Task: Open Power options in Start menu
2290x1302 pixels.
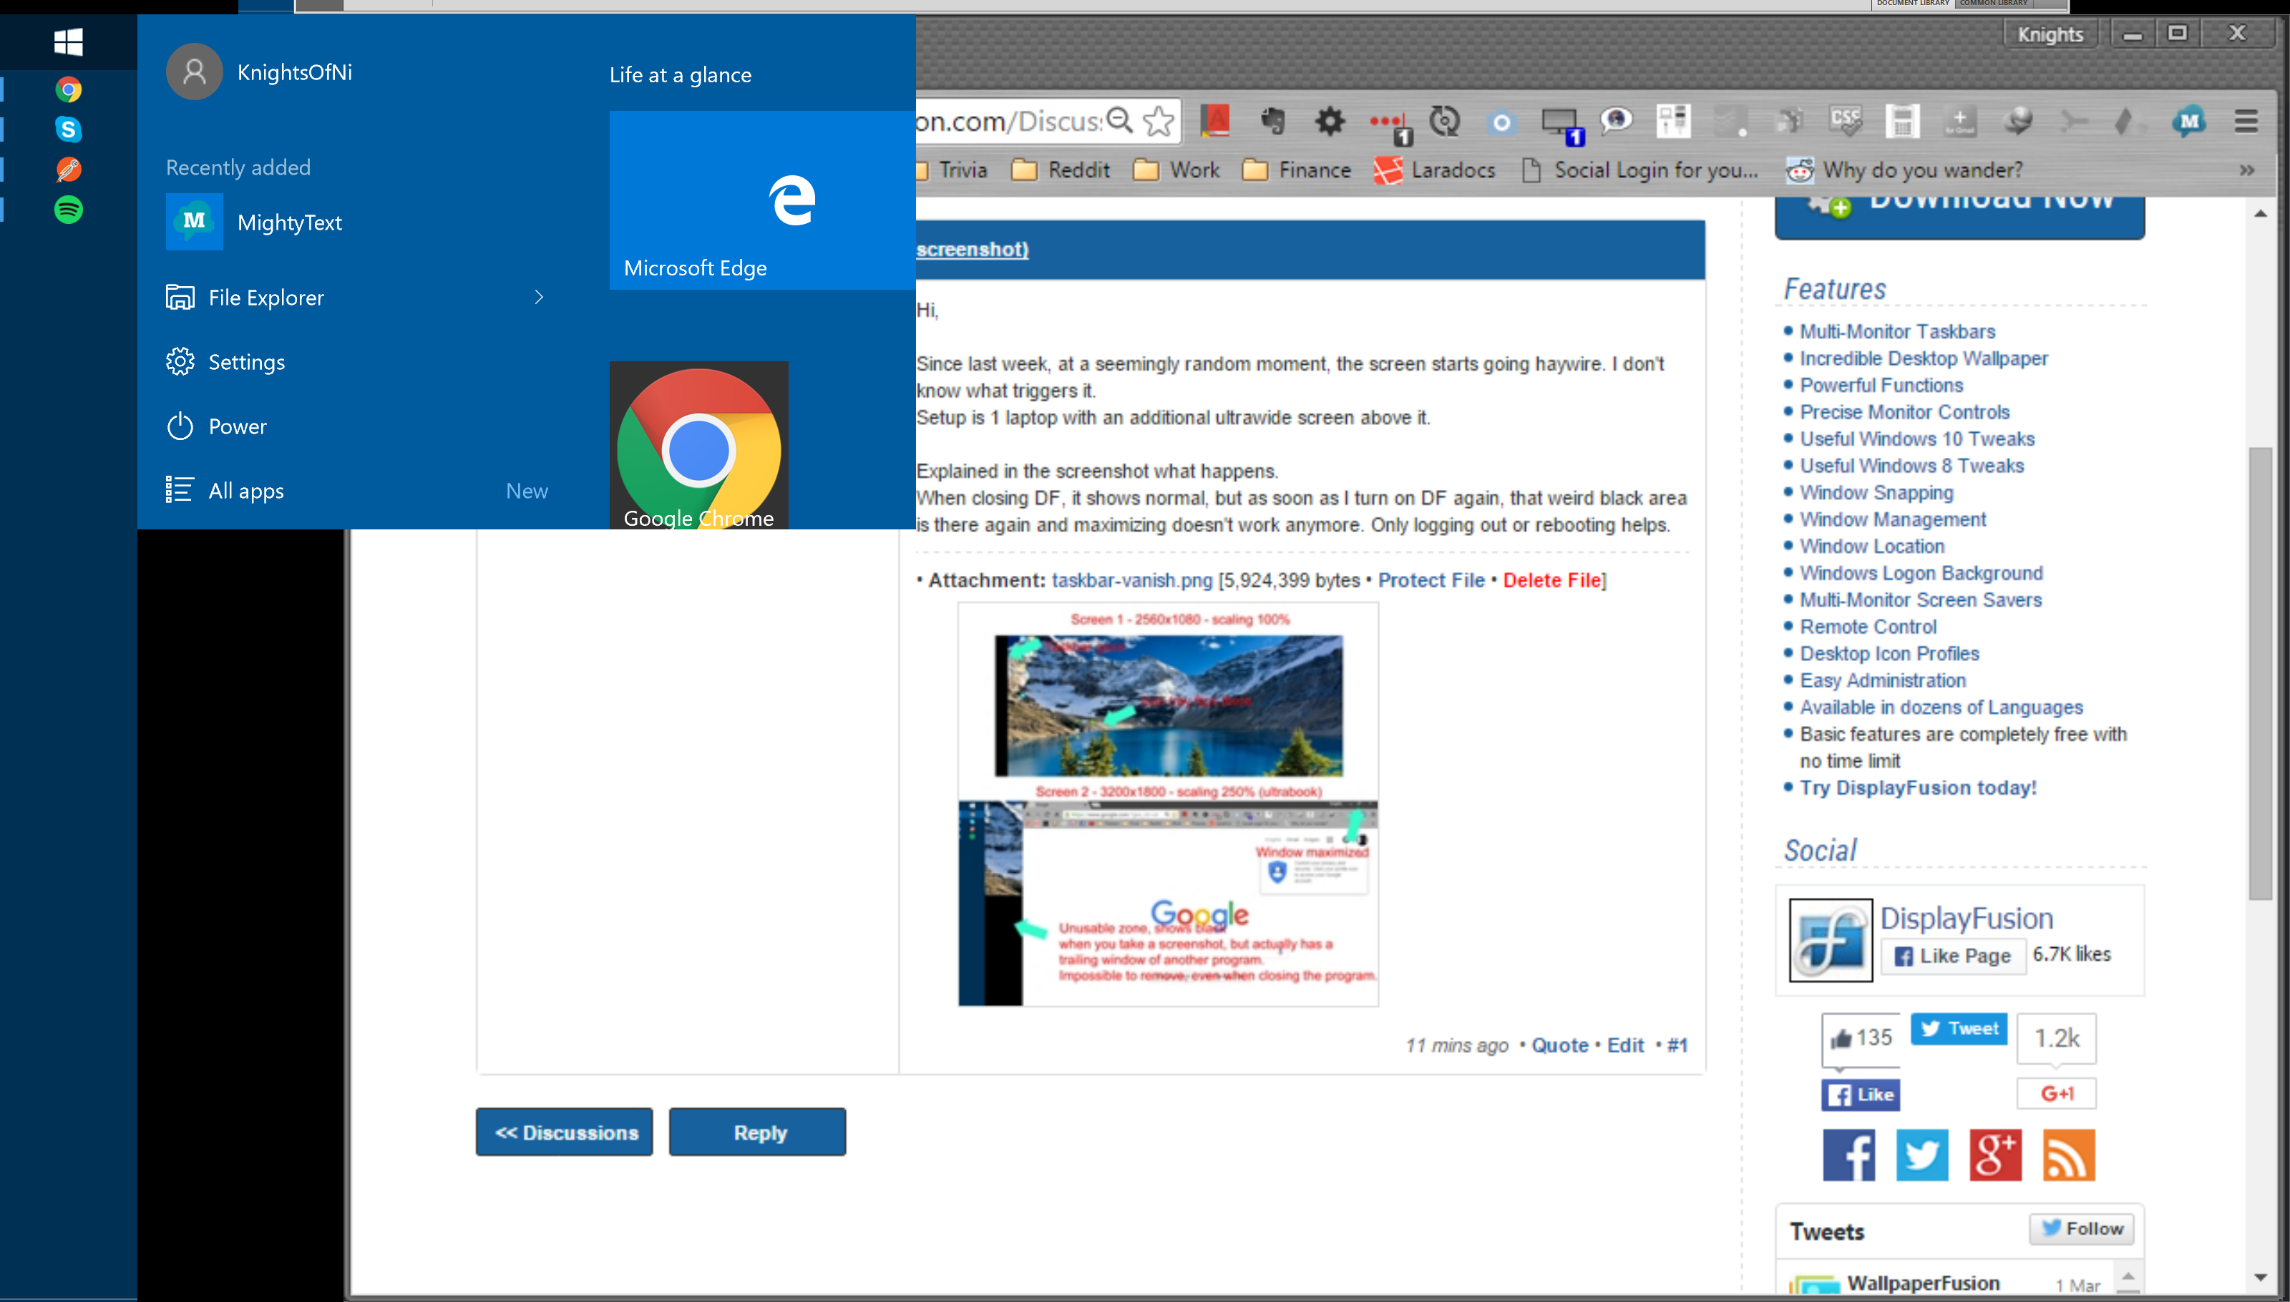Action: tap(237, 426)
